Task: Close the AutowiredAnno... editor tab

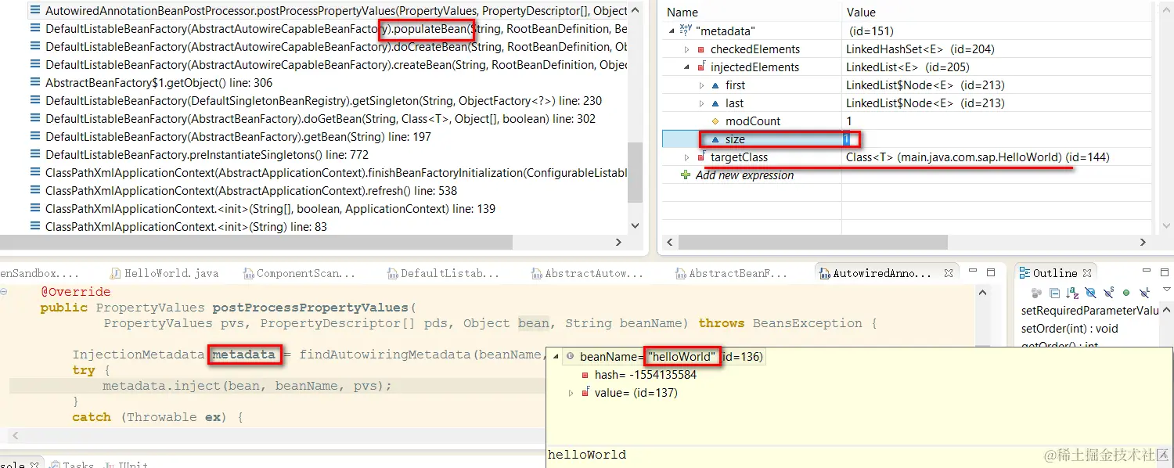Action: [x=949, y=273]
